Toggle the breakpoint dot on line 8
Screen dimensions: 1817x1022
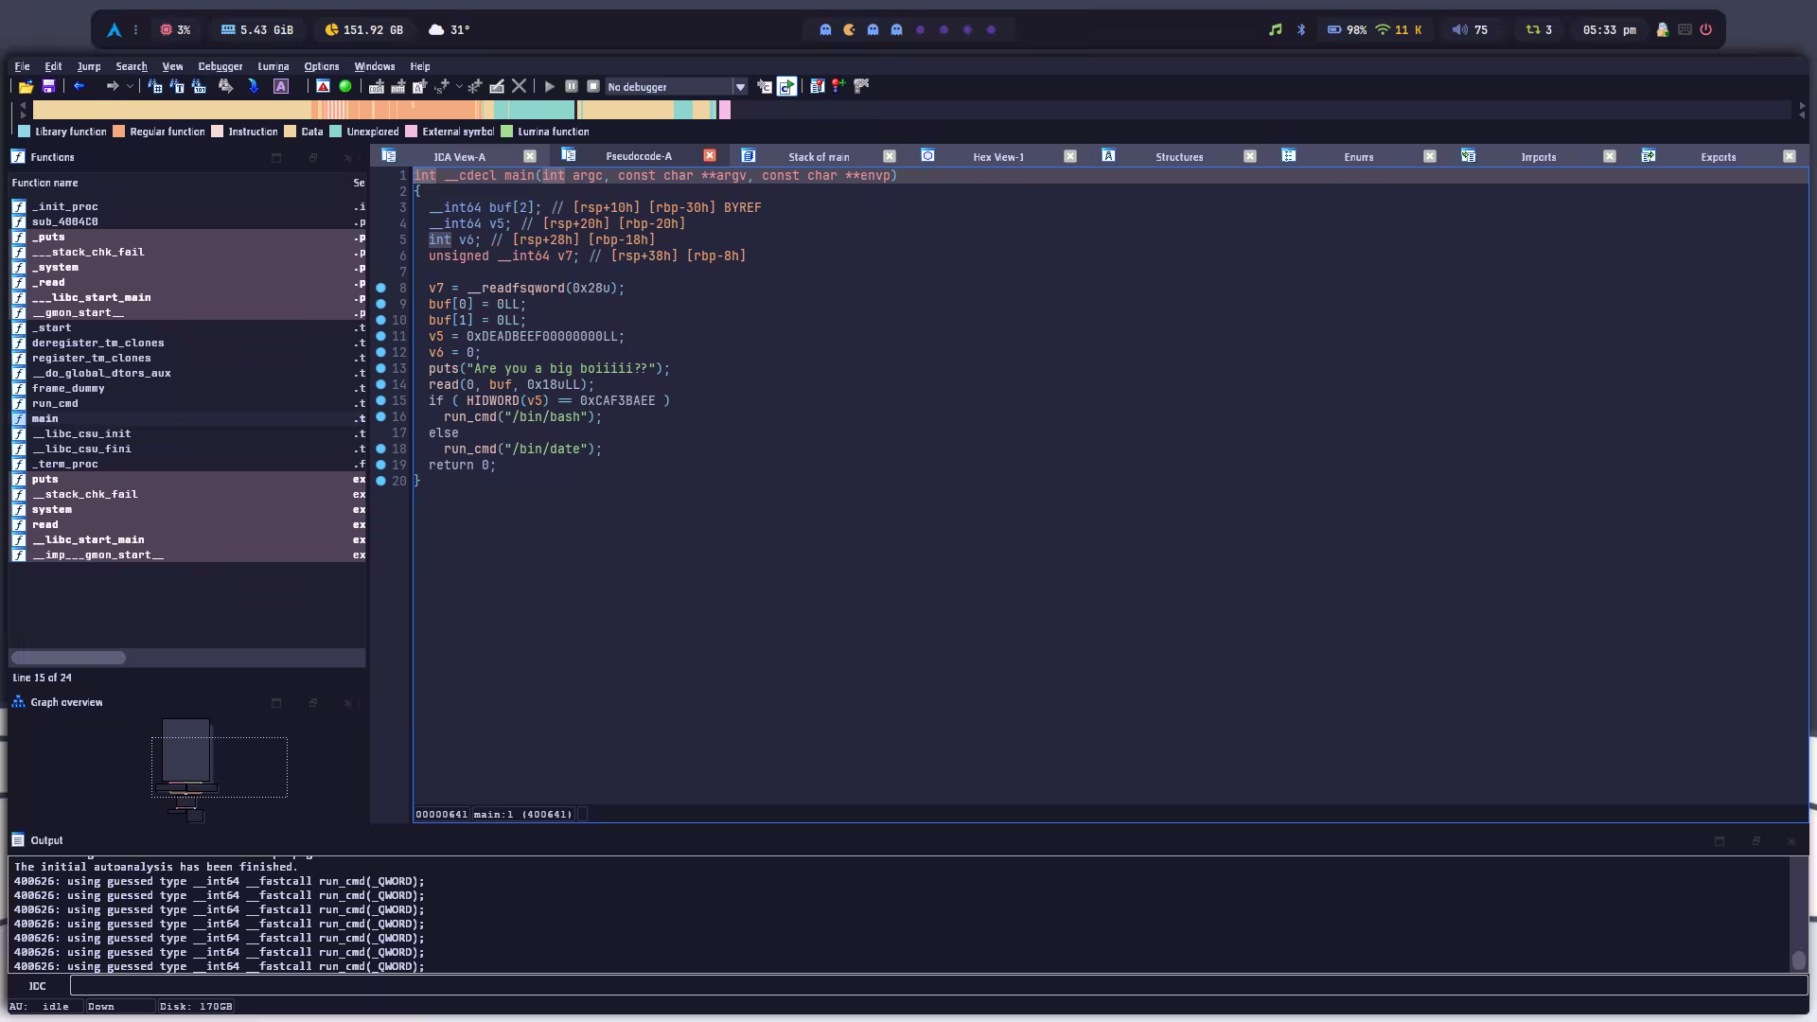[x=380, y=288]
